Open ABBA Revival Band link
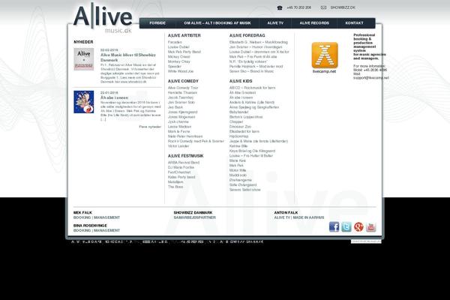 [x=184, y=163]
